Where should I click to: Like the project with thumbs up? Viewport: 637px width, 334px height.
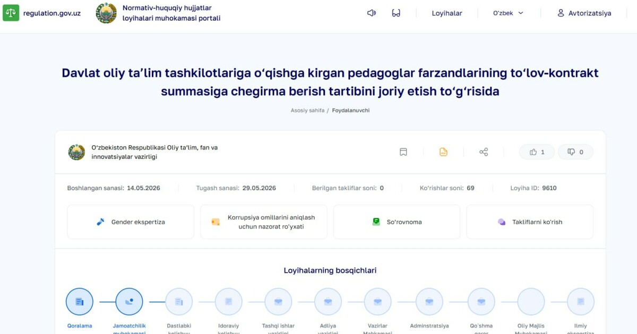point(537,152)
